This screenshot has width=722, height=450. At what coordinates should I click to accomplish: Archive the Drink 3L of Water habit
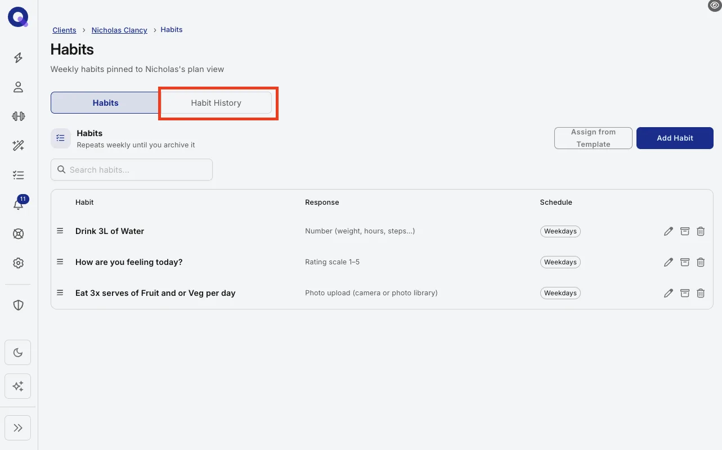[x=685, y=231]
